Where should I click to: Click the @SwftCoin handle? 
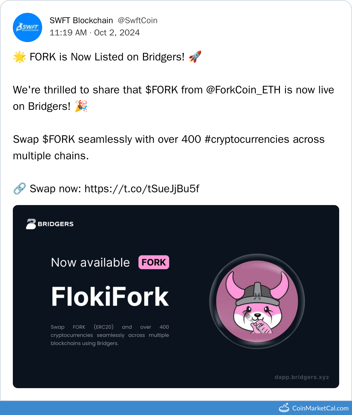tap(137, 20)
